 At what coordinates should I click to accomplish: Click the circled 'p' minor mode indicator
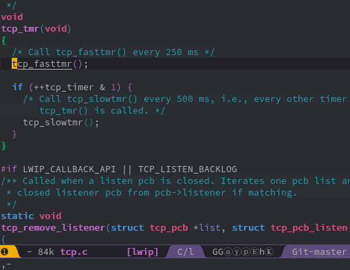click(x=245, y=252)
